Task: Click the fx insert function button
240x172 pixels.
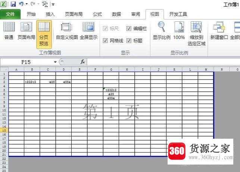Action: [x=82, y=62]
